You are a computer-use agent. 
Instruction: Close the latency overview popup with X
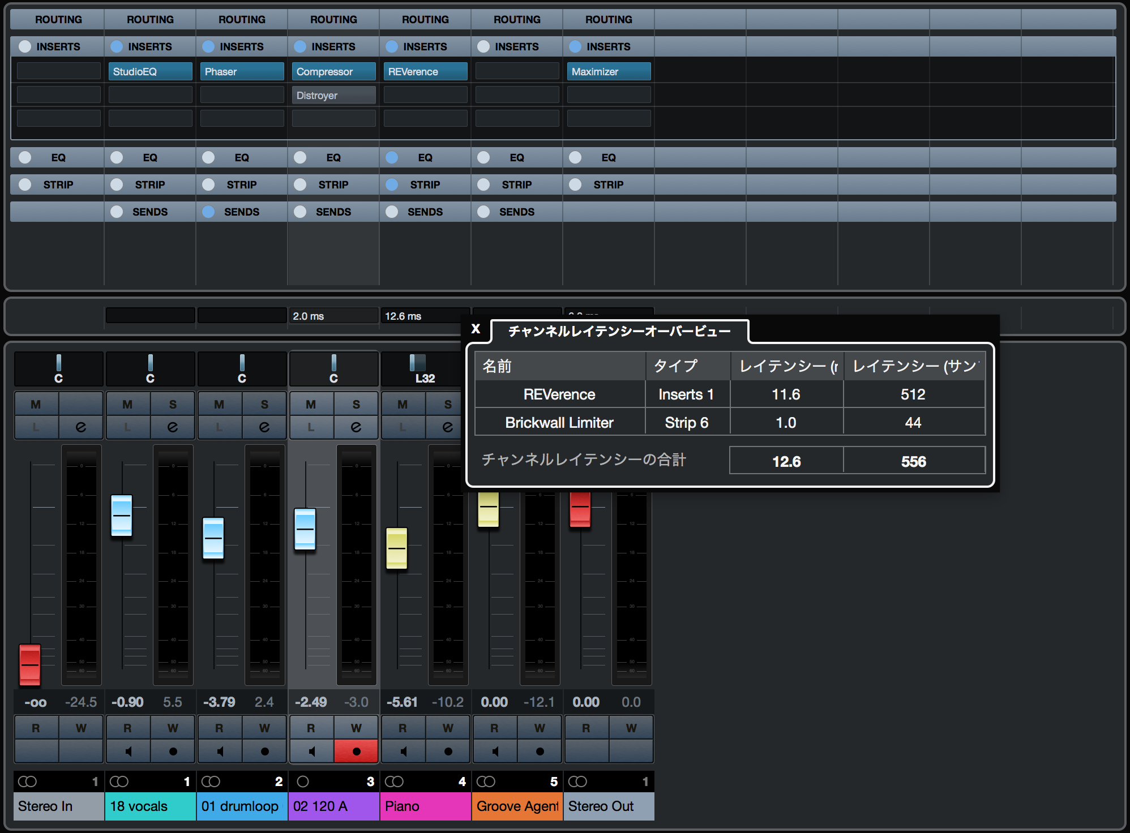click(476, 329)
